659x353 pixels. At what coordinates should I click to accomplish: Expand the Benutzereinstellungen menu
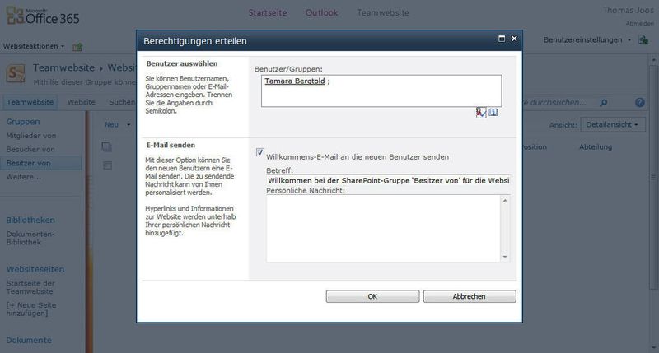[x=587, y=40]
